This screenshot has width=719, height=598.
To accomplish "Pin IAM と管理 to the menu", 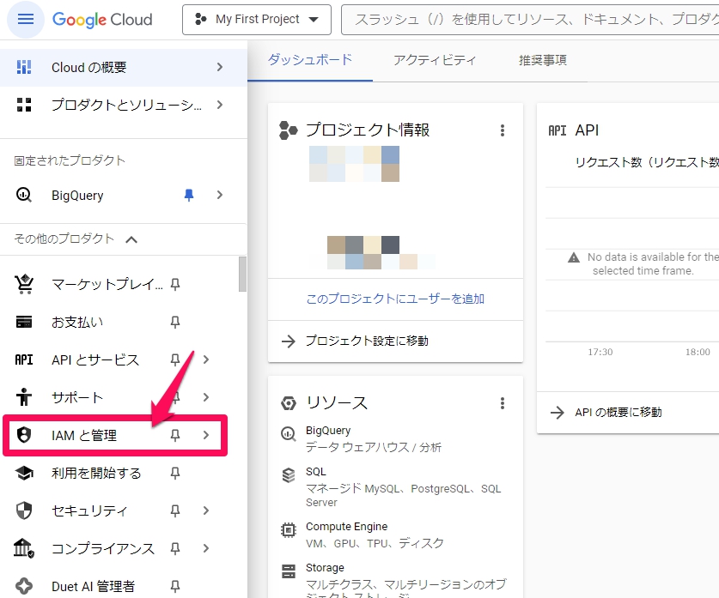I will tap(174, 435).
